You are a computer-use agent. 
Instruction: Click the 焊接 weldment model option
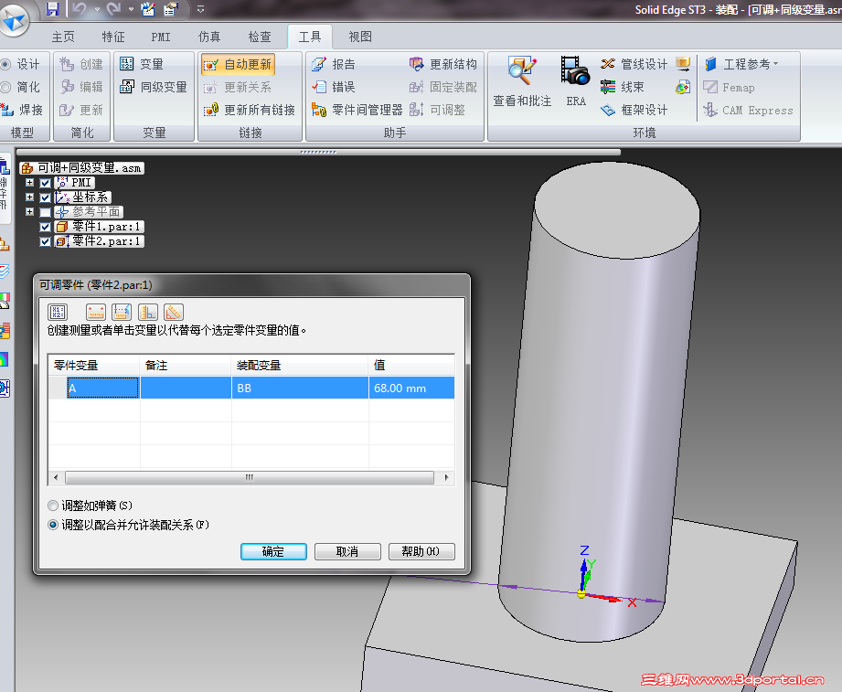tap(21, 110)
